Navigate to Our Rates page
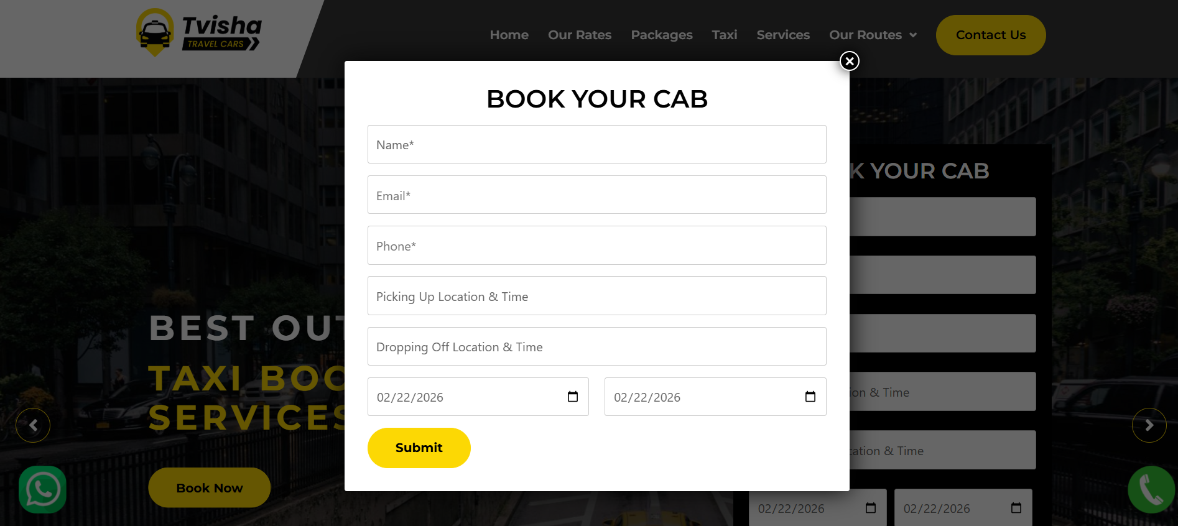This screenshot has width=1178, height=526. click(x=579, y=35)
